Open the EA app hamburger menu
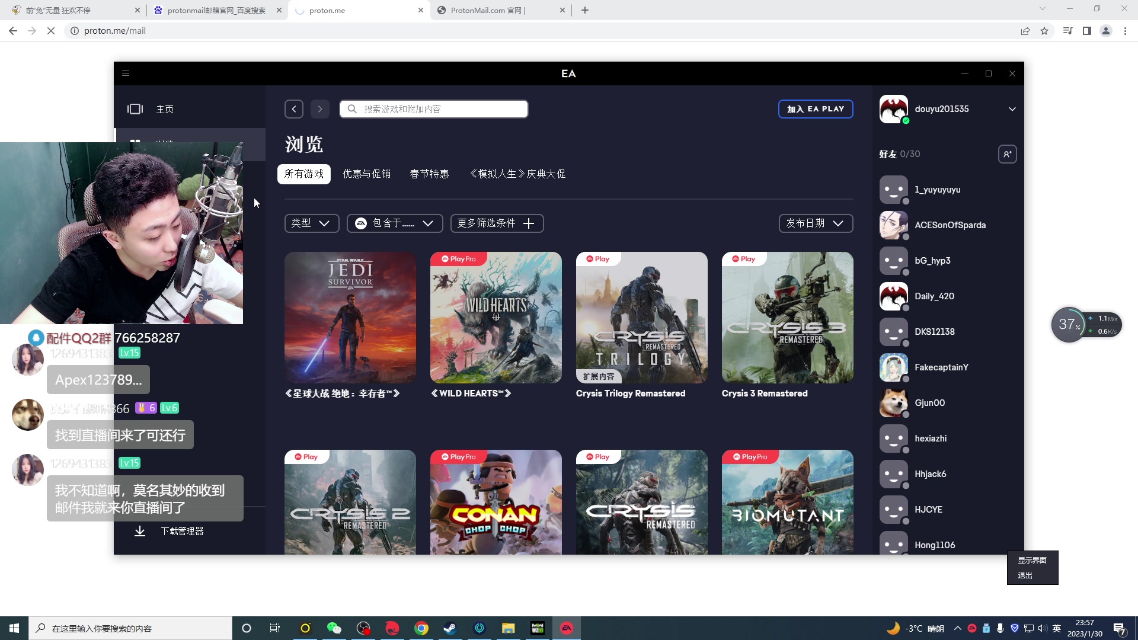The height and width of the screenshot is (640, 1138). tap(126, 73)
